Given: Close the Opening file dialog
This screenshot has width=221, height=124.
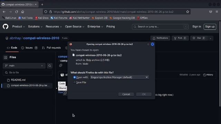Looking at the screenshot, I should (x=152, y=44).
